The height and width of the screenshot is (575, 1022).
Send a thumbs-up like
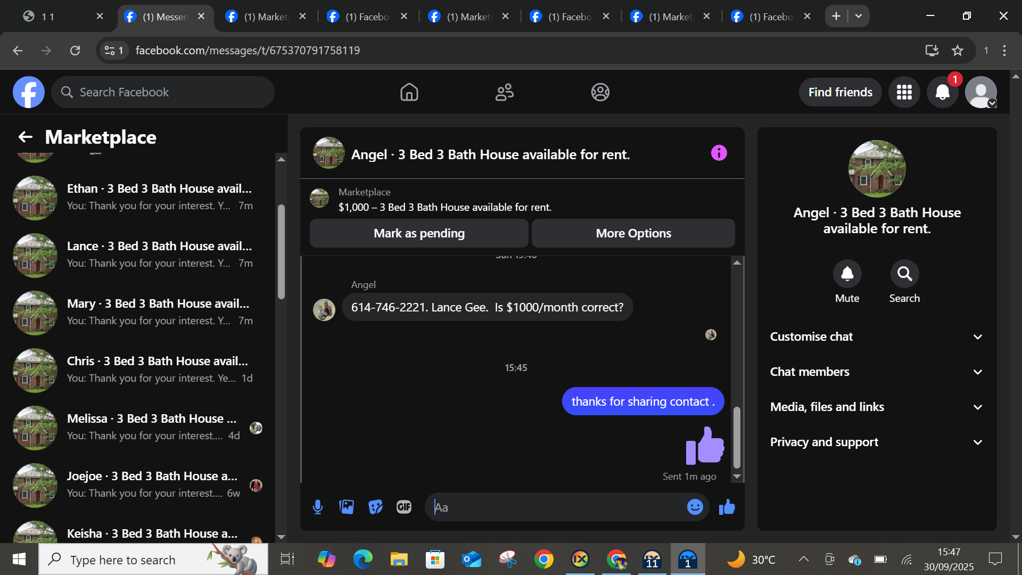tap(727, 507)
